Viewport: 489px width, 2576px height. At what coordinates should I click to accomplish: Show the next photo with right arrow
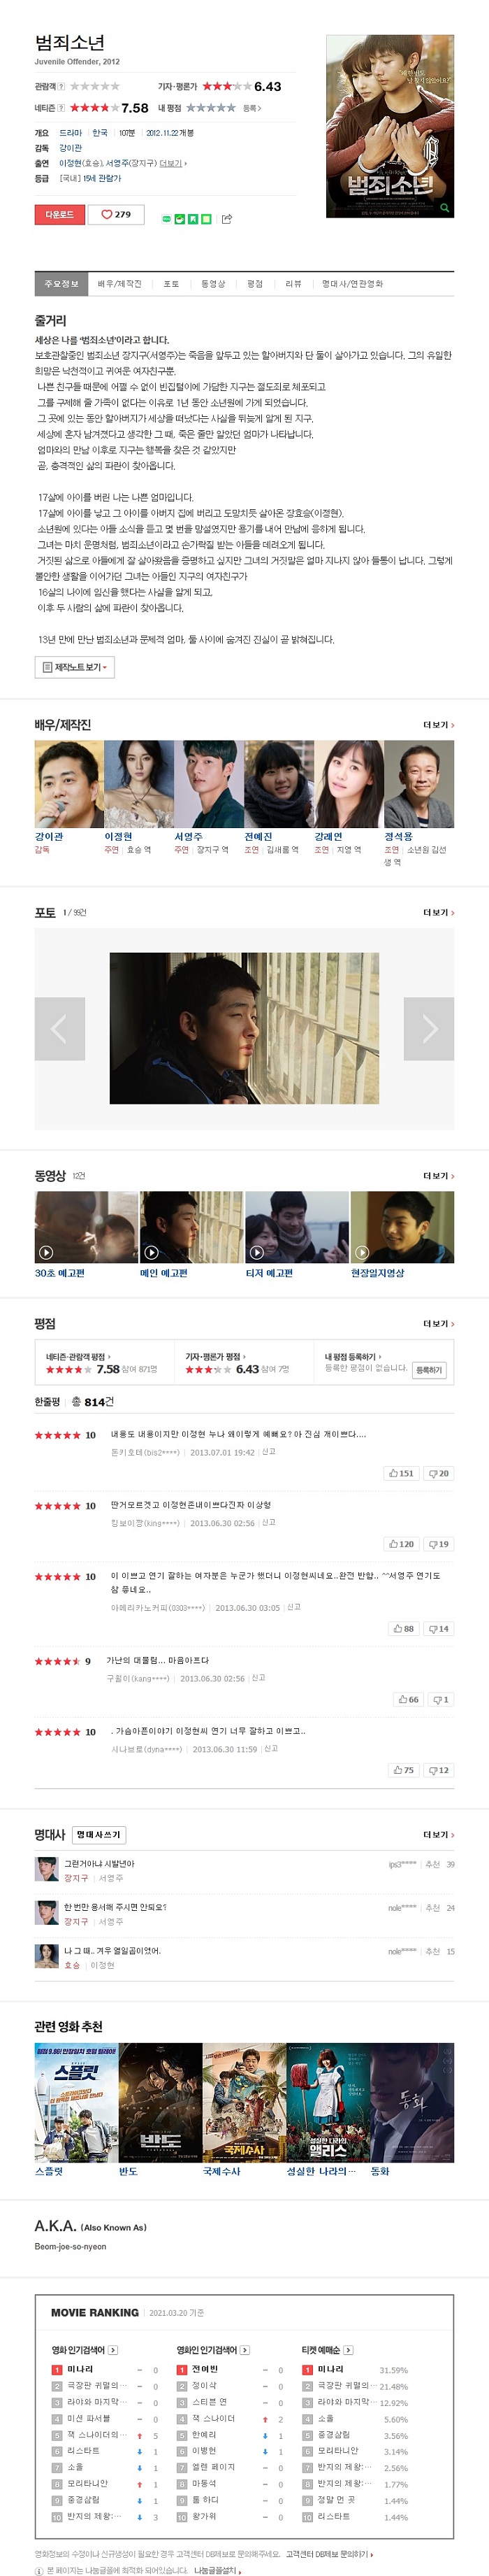click(429, 1028)
